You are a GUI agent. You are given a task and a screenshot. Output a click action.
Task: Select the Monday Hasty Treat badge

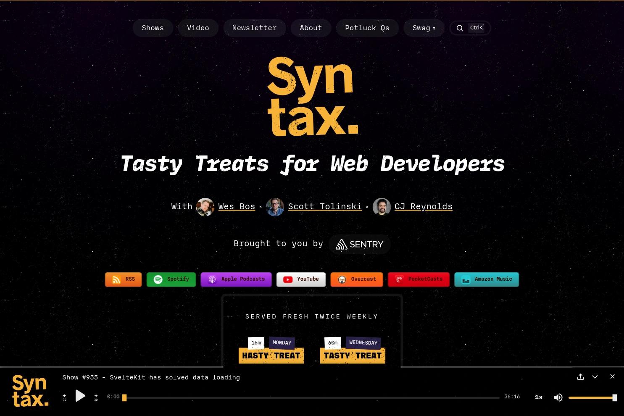point(271,350)
